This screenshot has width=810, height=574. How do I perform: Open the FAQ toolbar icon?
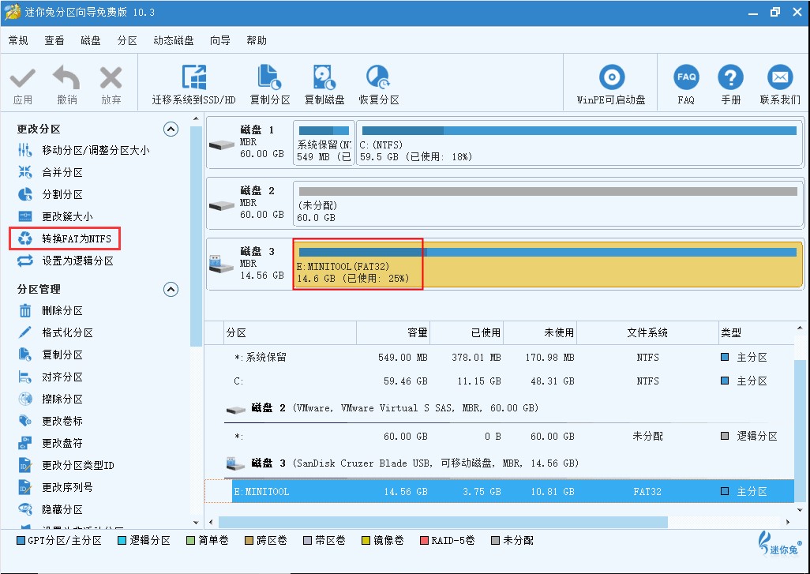tap(686, 77)
